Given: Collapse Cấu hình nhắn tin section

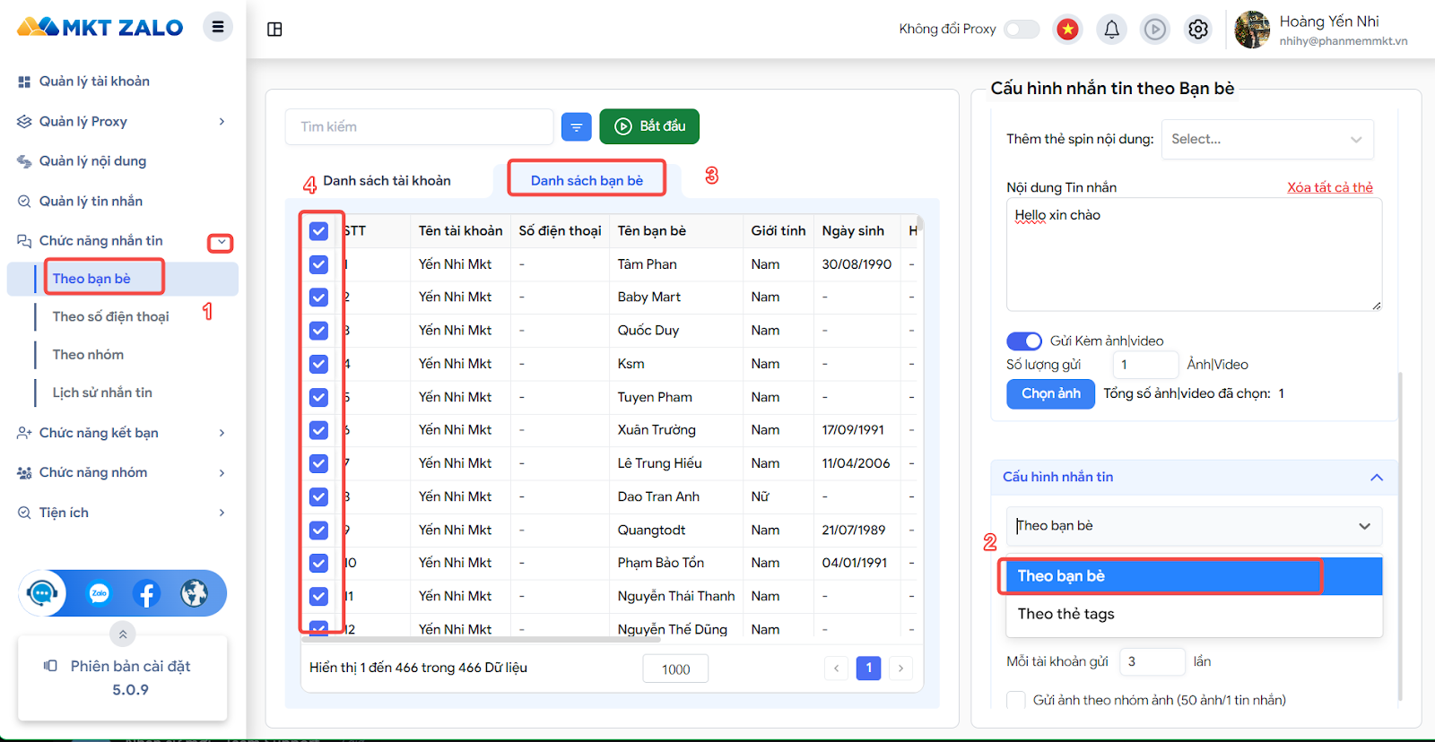Looking at the screenshot, I should pyautogui.click(x=1377, y=478).
